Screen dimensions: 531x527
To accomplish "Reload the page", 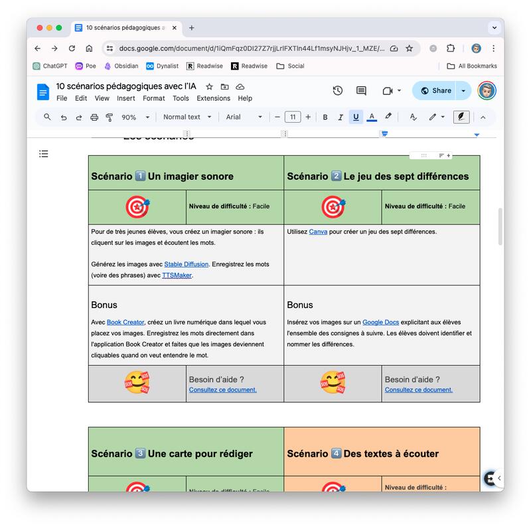I will (72, 48).
